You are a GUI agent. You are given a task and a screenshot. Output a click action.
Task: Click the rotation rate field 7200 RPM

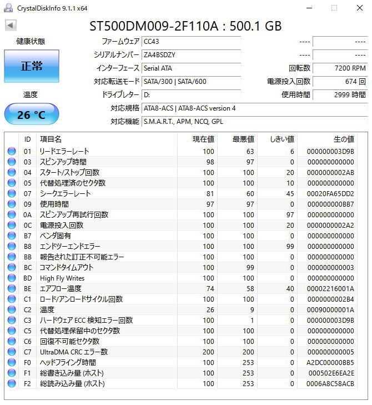point(340,68)
